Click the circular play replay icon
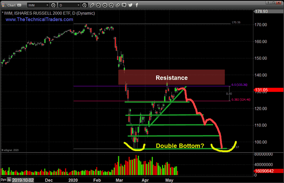The image size is (284, 183). (x=105, y=5)
